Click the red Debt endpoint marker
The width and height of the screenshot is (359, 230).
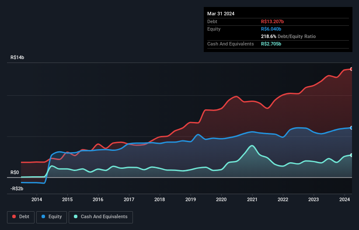(352, 69)
